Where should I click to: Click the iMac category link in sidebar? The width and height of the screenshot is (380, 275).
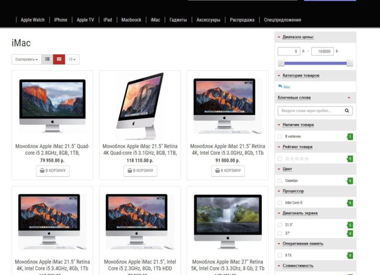(287, 87)
